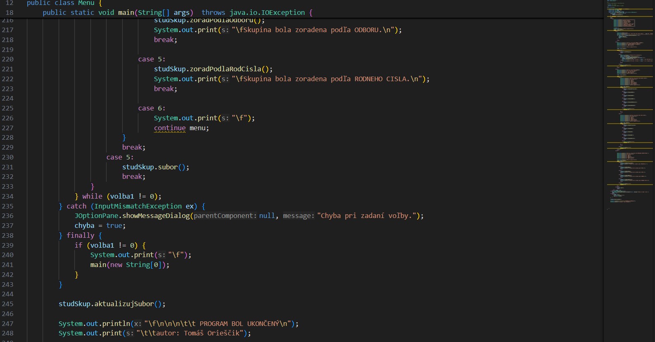The width and height of the screenshot is (655, 342).
Task: Place cursor on zoradPodlaRodCisla method call
Action: [225, 69]
